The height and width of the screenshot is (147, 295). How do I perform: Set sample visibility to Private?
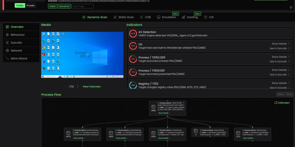(30, 5)
